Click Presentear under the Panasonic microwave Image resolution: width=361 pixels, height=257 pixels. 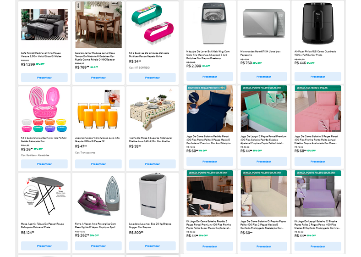click(x=263, y=77)
